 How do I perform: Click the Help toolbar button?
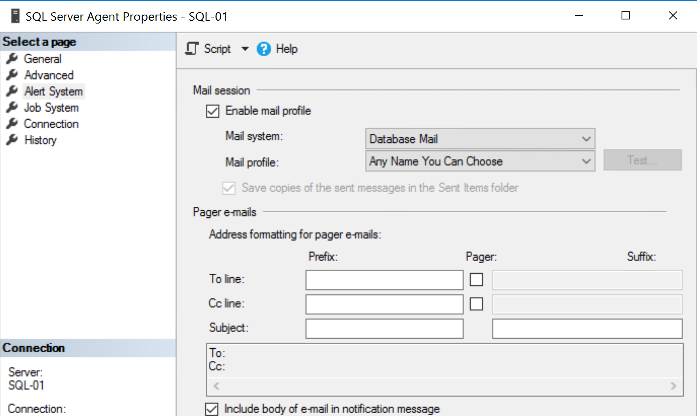[x=278, y=49]
